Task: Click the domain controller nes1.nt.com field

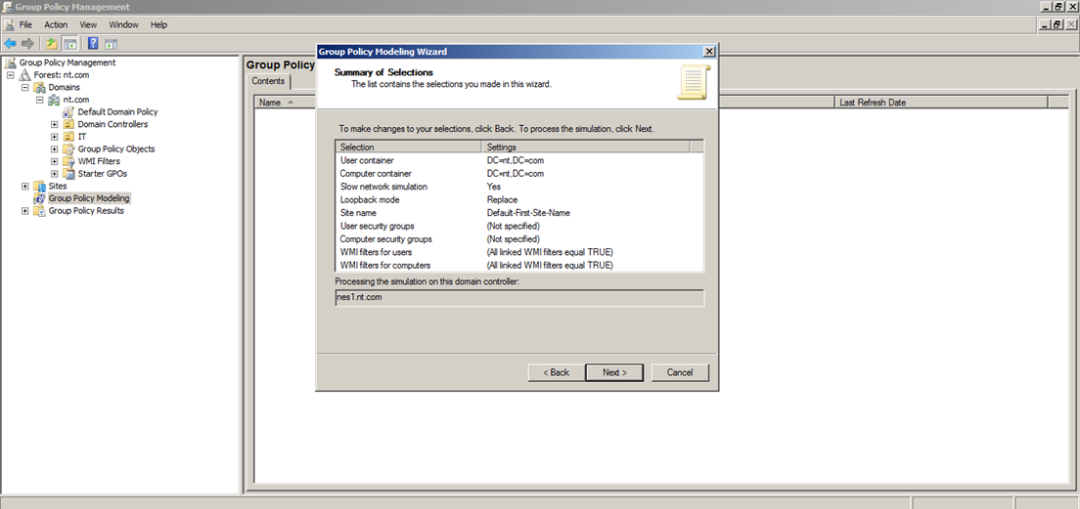Action: coord(518,297)
